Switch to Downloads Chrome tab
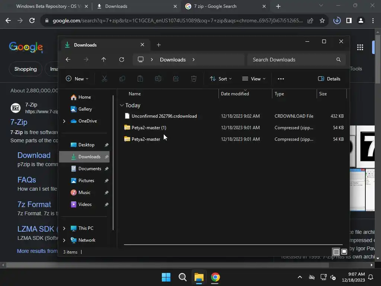The height and width of the screenshot is (286, 381). tap(136, 6)
